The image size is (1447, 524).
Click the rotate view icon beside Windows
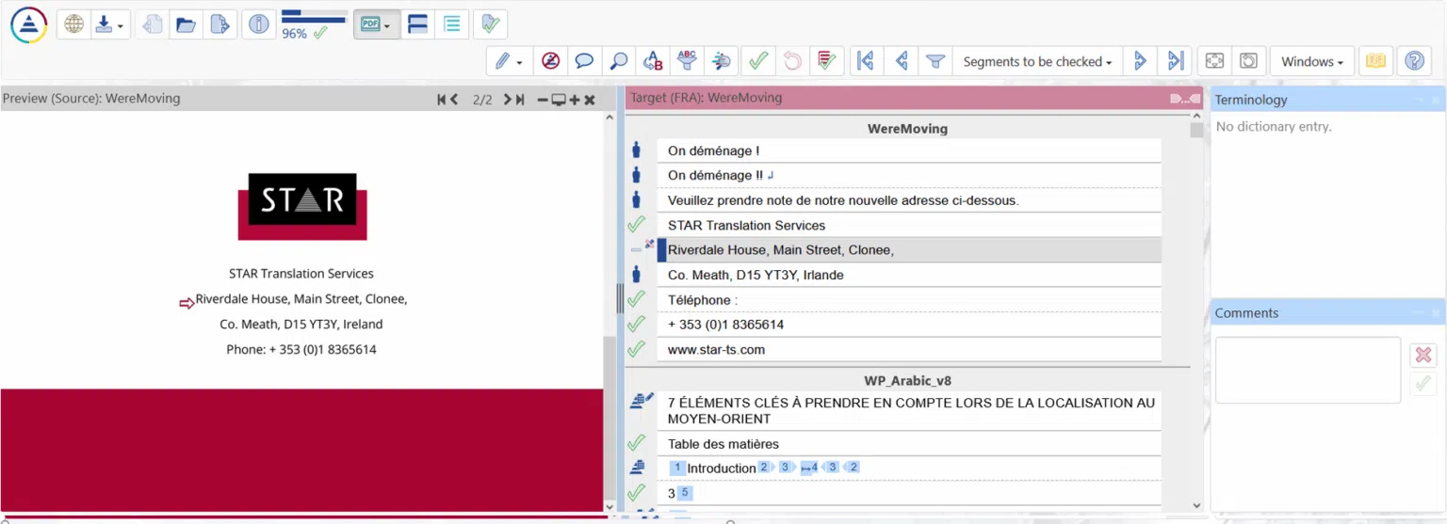pos(1248,61)
